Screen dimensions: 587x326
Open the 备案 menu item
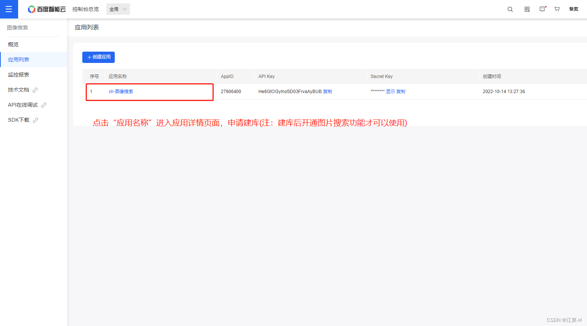(573, 9)
